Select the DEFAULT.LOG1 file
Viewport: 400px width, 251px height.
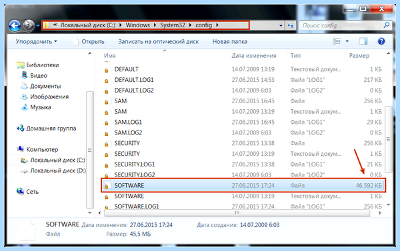click(x=134, y=80)
